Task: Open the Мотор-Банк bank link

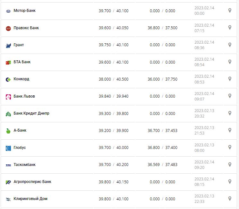Action: [24, 11]
